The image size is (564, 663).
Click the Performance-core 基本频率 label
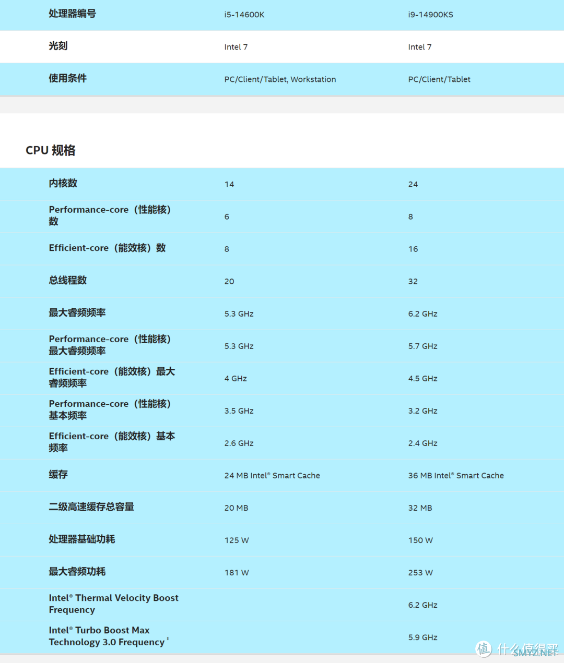coord(110,409)
